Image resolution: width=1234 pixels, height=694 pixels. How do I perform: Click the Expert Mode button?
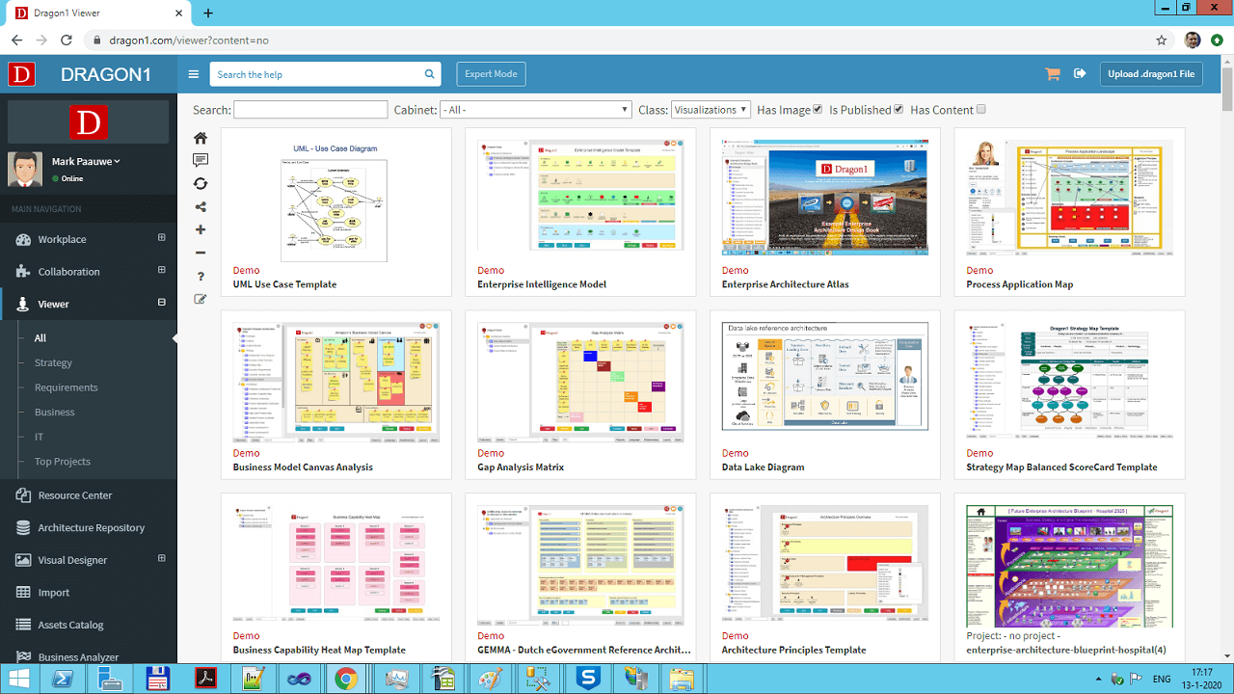491,74
